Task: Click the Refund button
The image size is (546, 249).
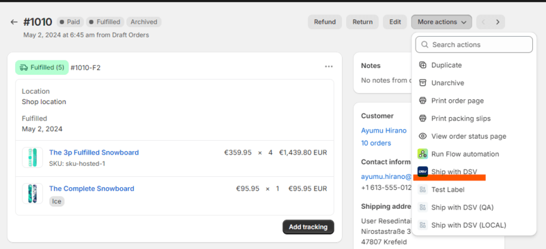Action: (325, 22)
